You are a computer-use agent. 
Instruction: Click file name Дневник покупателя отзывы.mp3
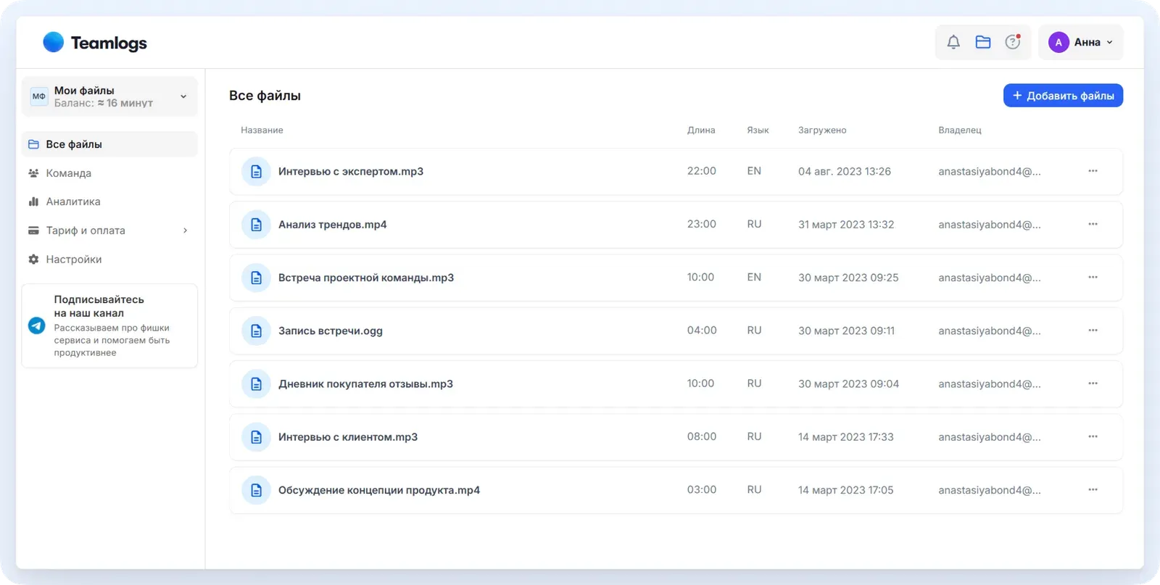(365, 384)
